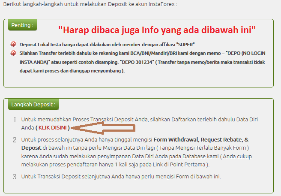Click step number 2 in Langkah Deposit
The height and width of the screenshot is (196, 281).
click(15, 140)
